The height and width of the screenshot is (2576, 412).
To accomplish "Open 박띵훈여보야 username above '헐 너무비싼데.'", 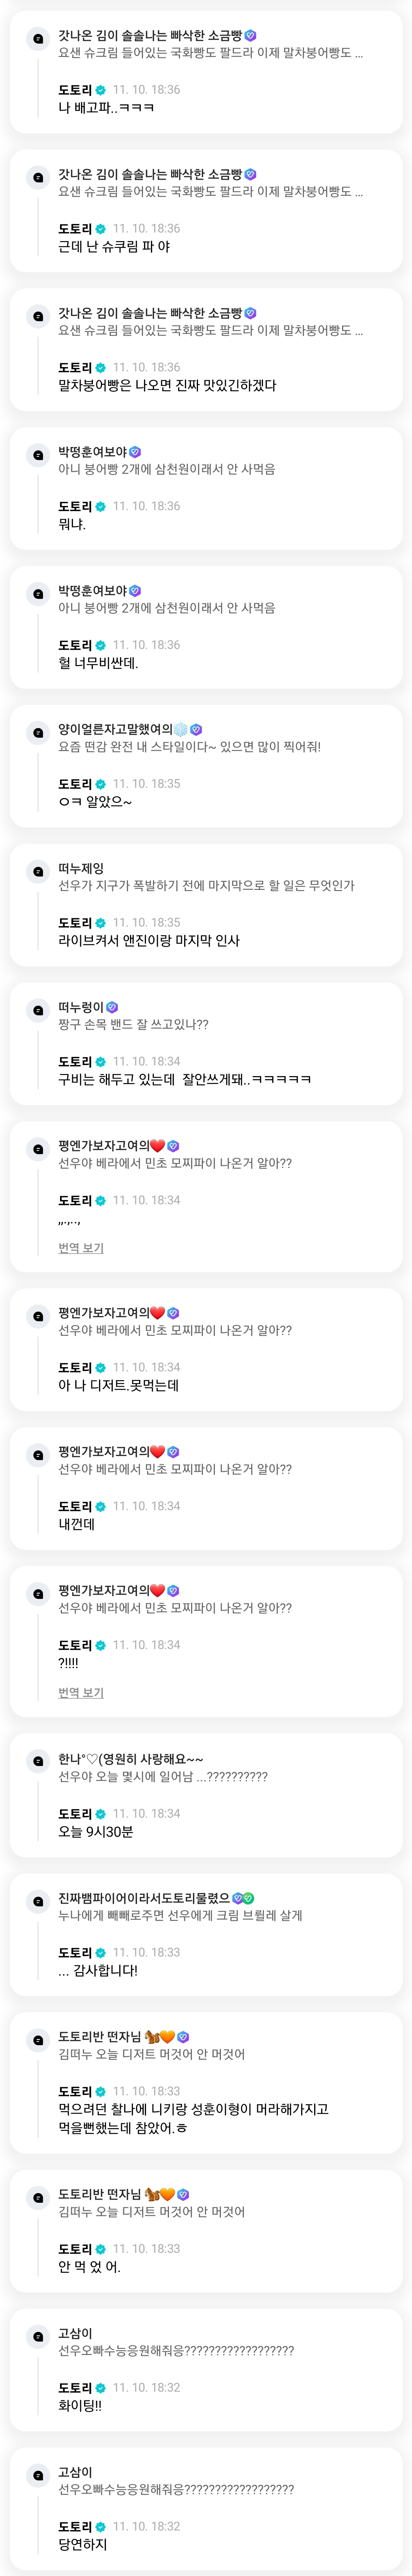I will click(x=92, y=590).
